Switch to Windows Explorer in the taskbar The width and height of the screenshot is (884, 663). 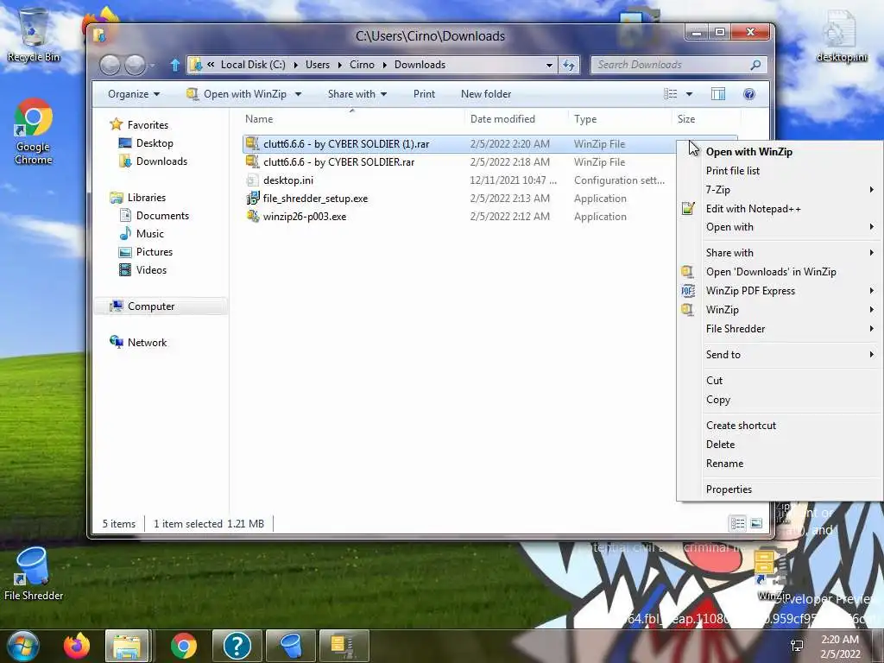[127, 646]
